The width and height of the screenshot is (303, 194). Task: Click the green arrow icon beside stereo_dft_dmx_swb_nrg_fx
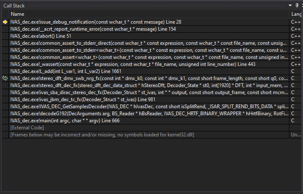point(5,78)
